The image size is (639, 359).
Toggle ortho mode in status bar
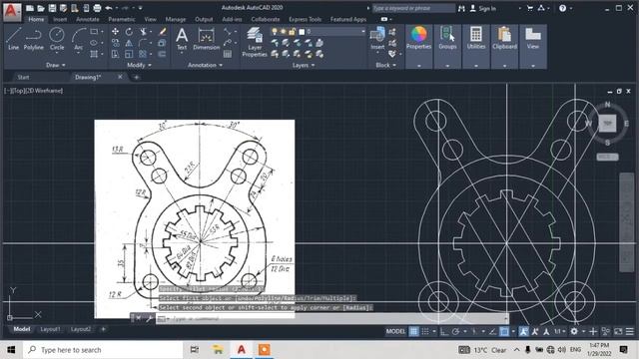coord(444,331)
